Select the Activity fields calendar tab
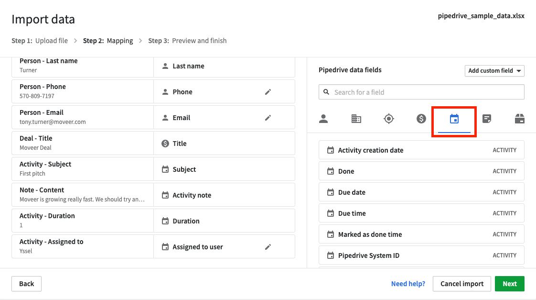536x300 pixels. click(454, 119)
